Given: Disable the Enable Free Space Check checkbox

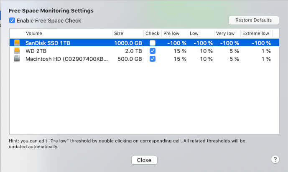Looking at the screenshot, I should coord(12,20).
